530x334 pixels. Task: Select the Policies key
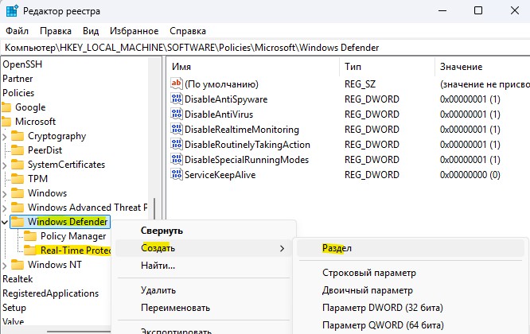pos(18,93)
